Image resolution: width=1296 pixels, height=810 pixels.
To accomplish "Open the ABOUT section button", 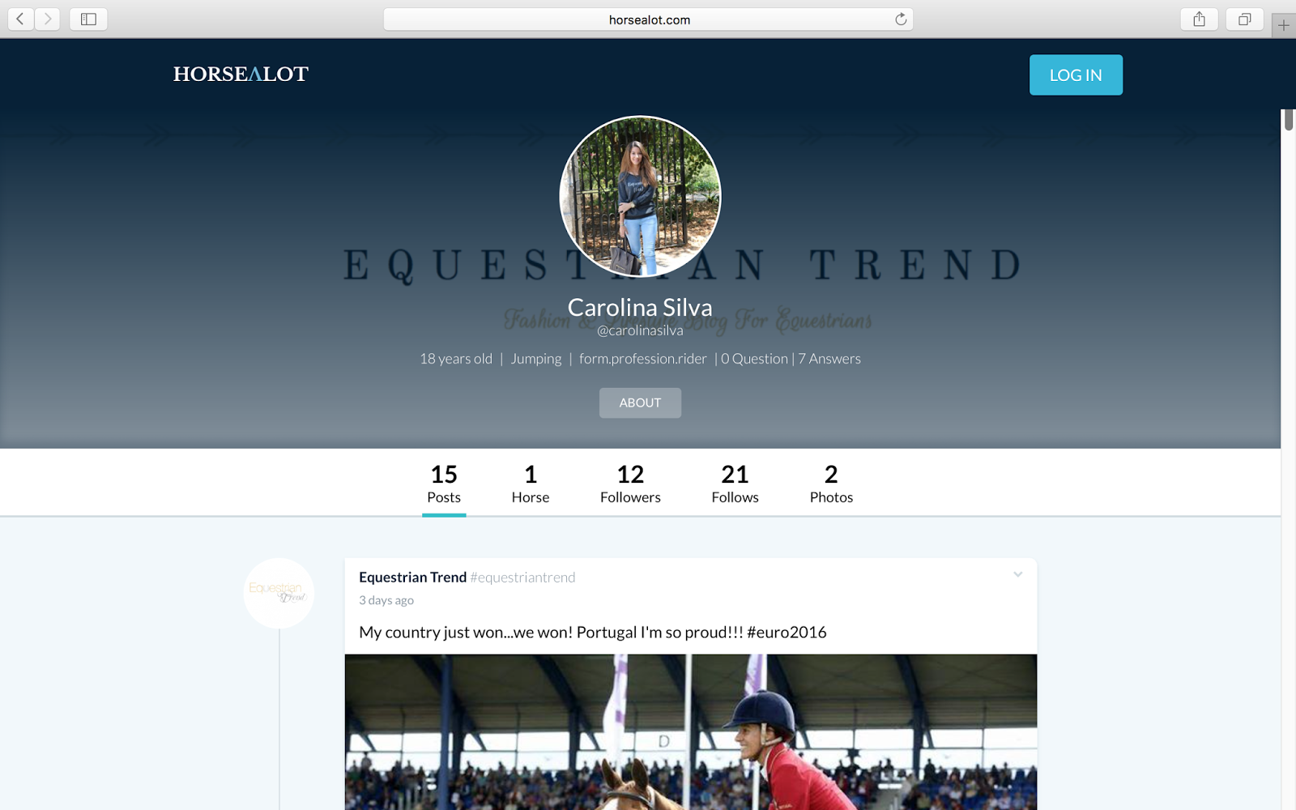I will click(x=640, y=403).
